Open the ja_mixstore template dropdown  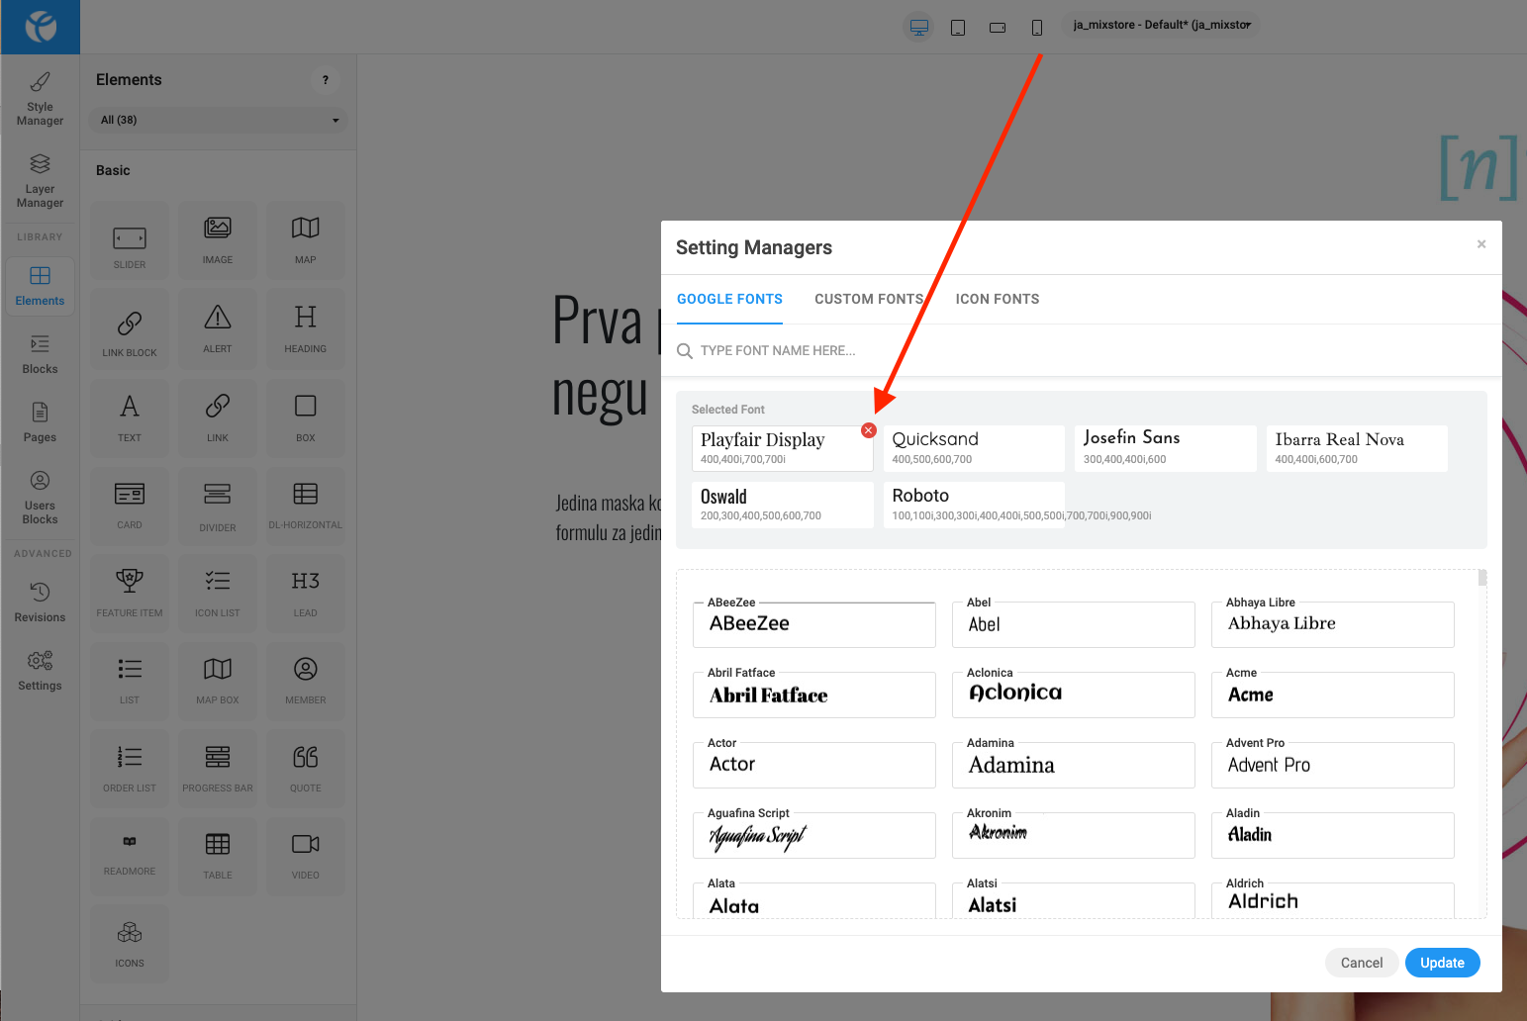point(1161,25)
